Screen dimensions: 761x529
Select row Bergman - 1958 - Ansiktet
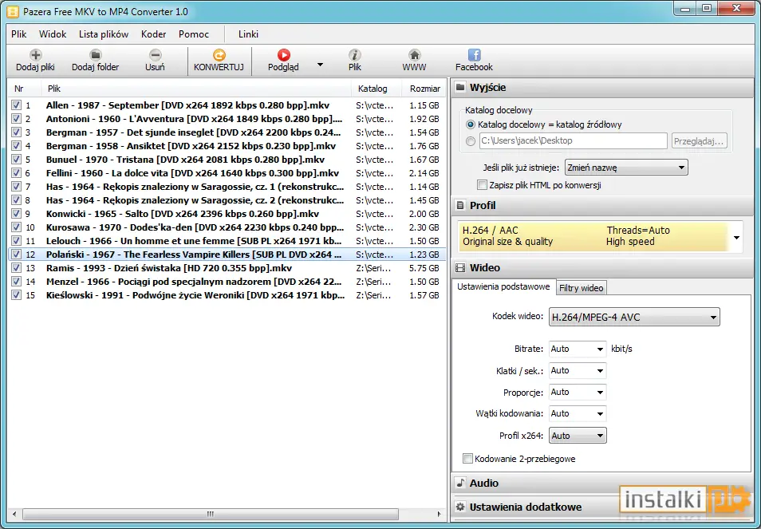click(x=227, y=145)
